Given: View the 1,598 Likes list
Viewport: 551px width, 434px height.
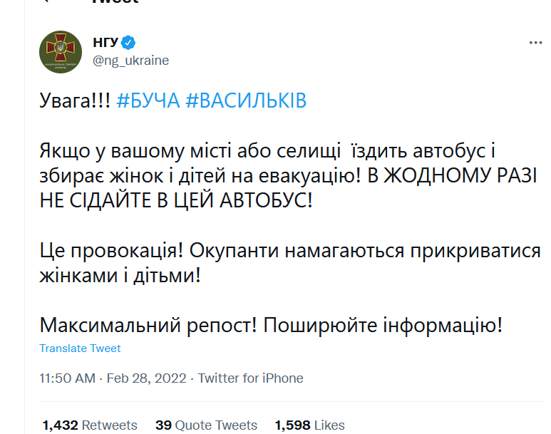Looking at the screenshot, I should (309, 425).
